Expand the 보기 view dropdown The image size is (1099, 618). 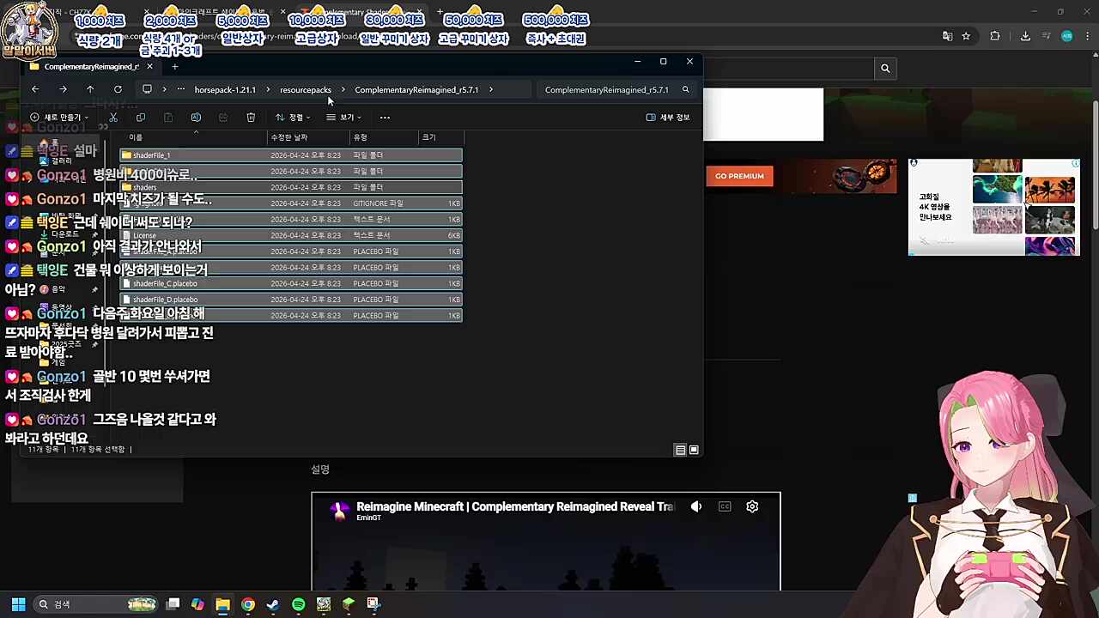coord(343,117)
